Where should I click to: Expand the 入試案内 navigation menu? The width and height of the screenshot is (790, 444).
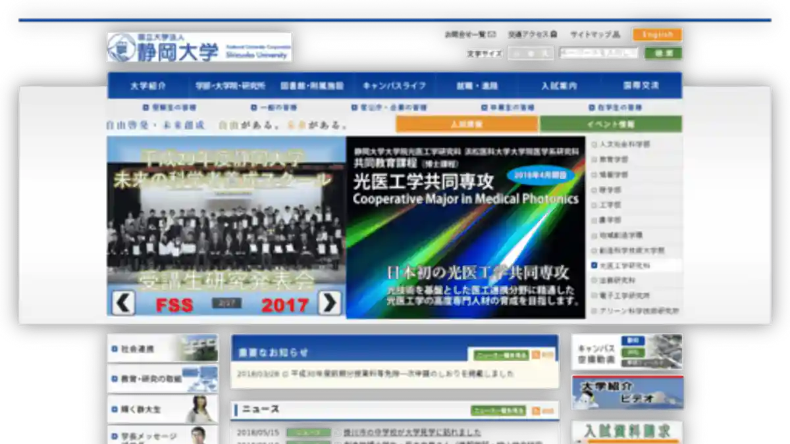559,86
